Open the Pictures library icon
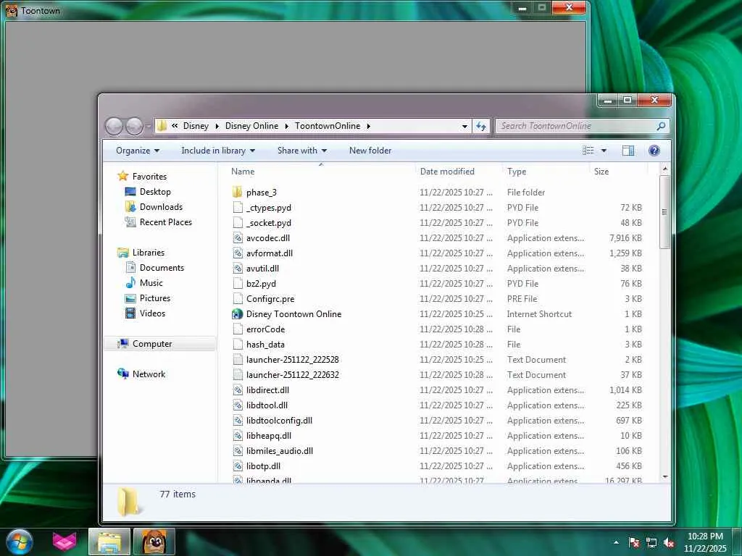Screen dimensions: 742x556 130,298
